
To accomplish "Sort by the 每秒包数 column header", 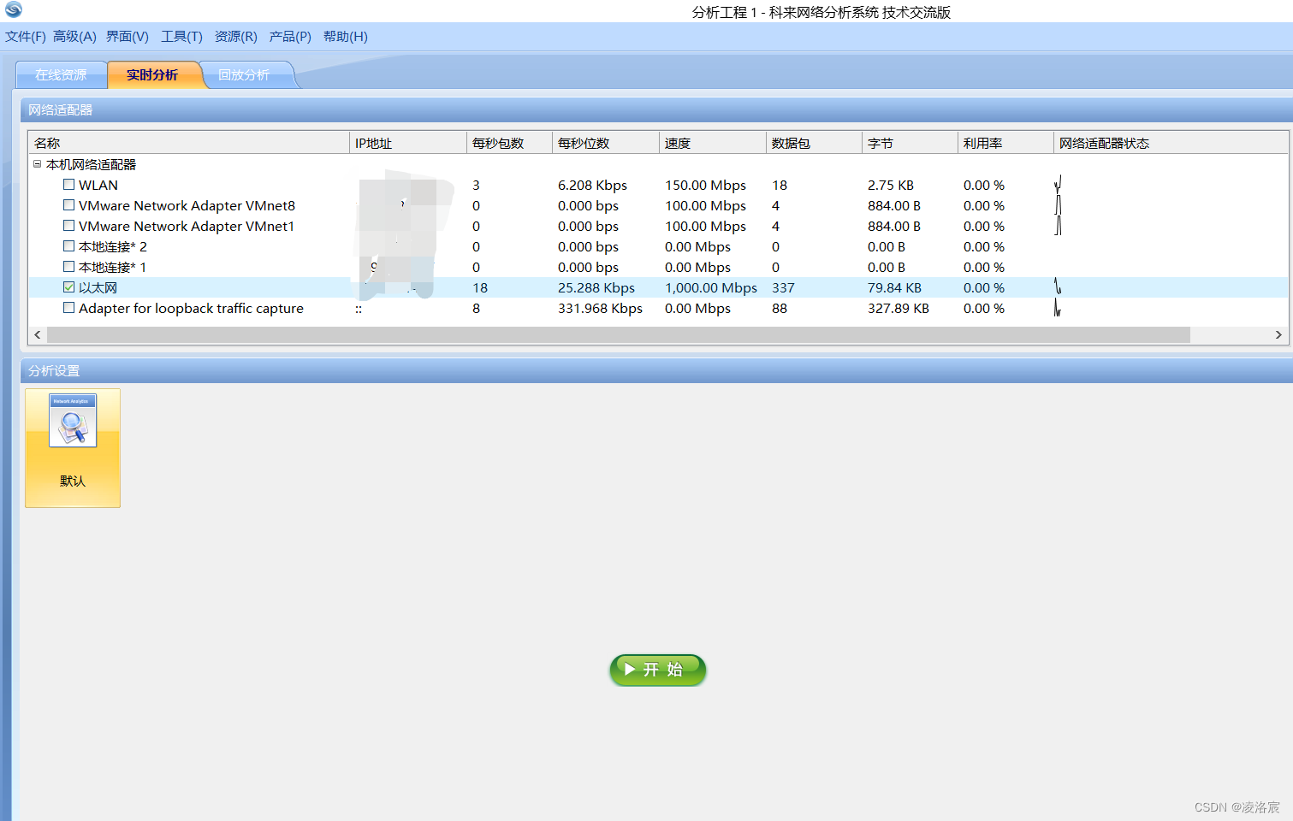I will click(509, 143).
